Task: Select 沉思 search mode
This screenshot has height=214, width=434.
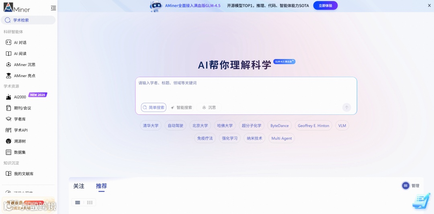Action: [209, 108]
